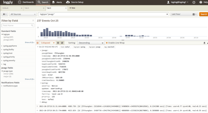Click the magnifier icon in Field Name box
The width and height of the screenshot is (208, 113).
point(32,25)
